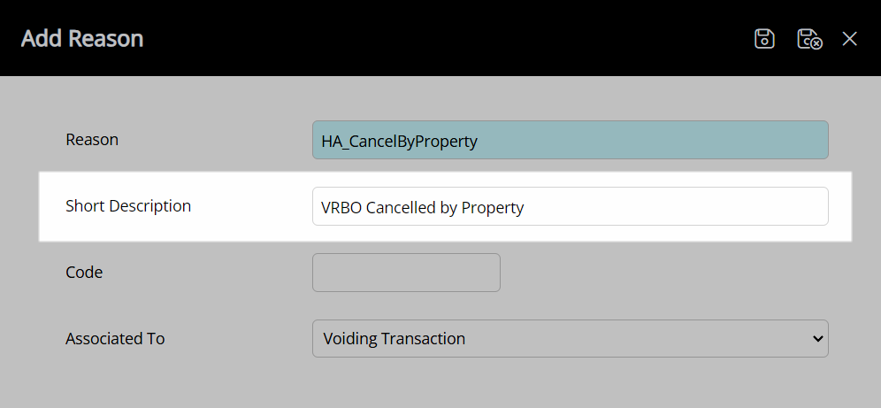Click the Associated To label
This screenshot has width=881, height=408.
coord(115,338)
